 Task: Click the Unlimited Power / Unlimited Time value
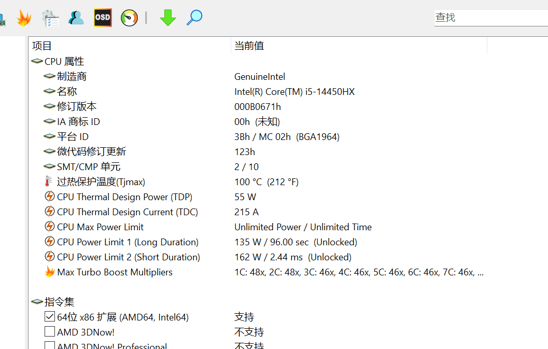303,227
